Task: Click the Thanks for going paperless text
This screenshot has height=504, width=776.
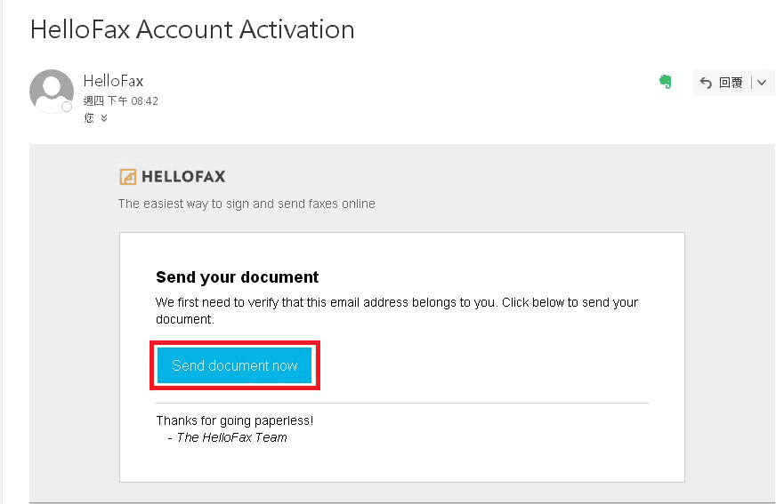Action: click(234, 420)
